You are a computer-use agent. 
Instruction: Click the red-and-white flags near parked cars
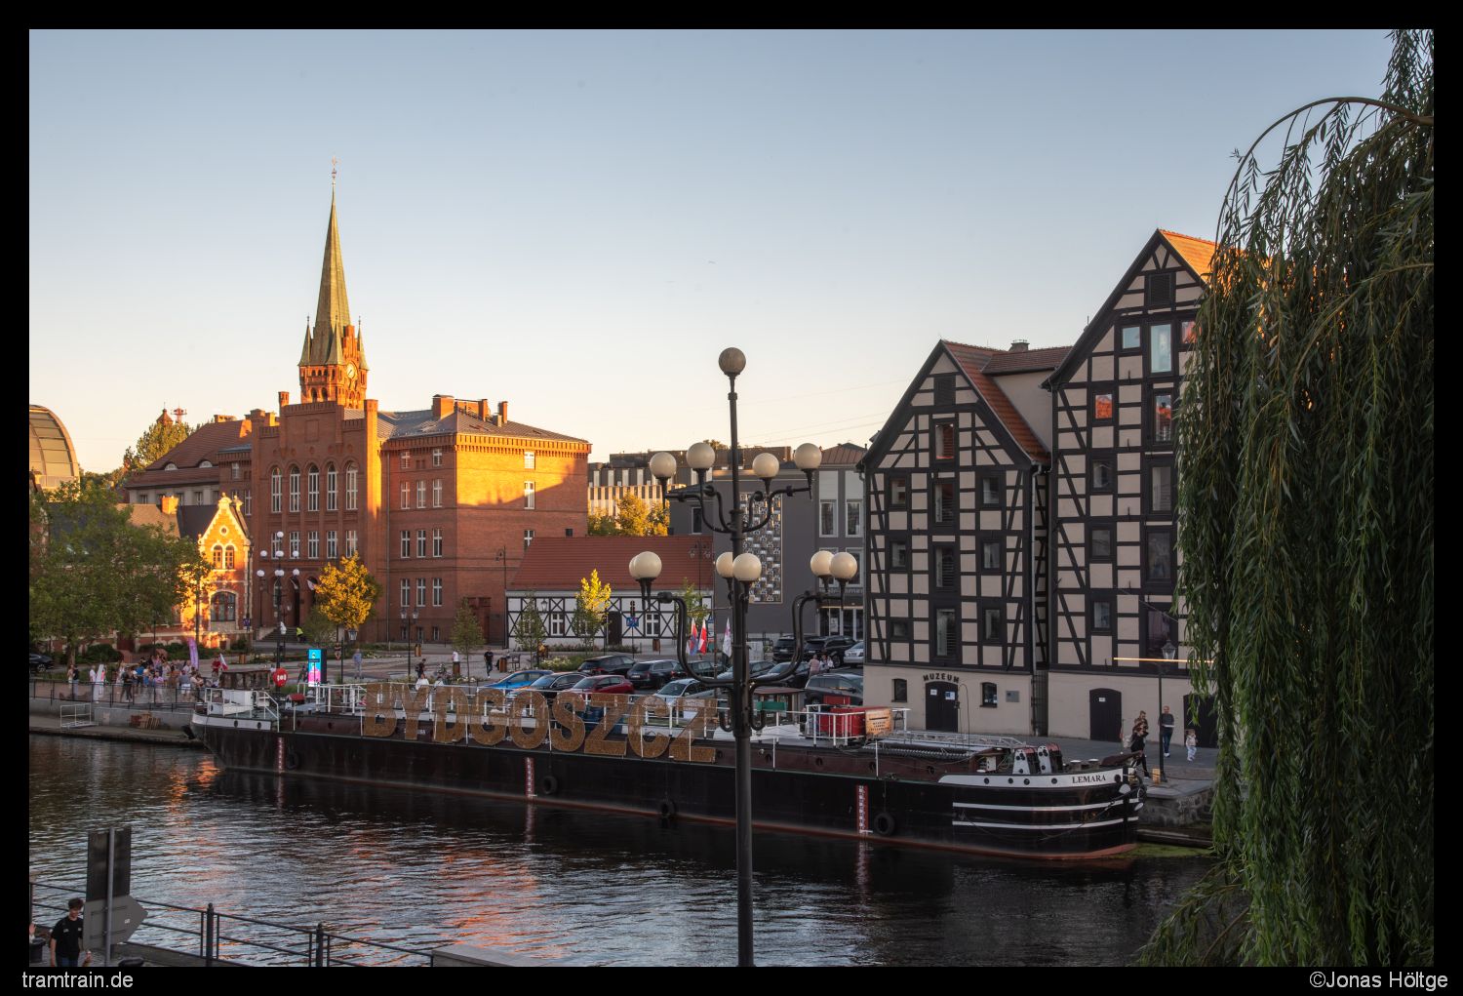click(699, 636)
